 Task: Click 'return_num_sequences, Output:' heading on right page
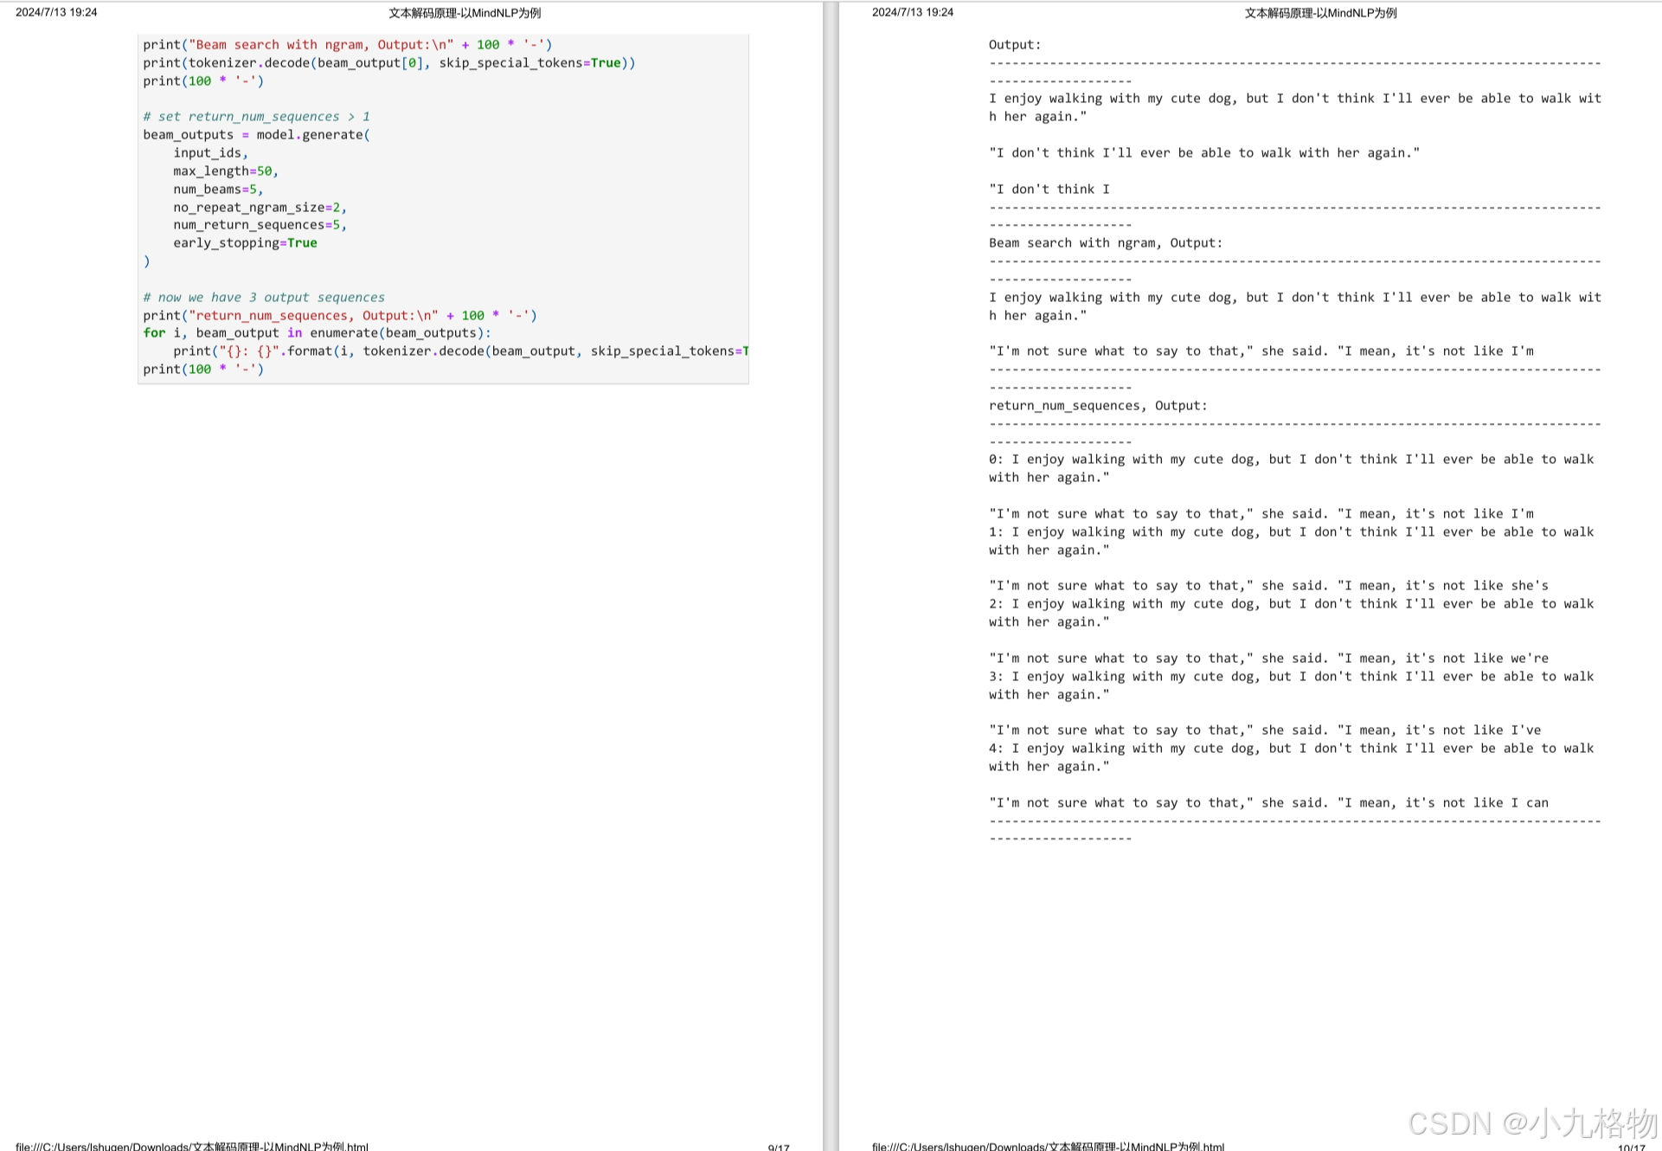[x=1097, y=406]
